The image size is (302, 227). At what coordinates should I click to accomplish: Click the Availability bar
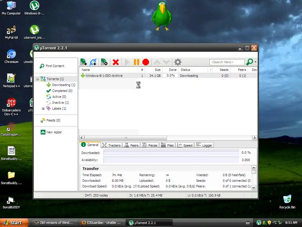(171, 160)
